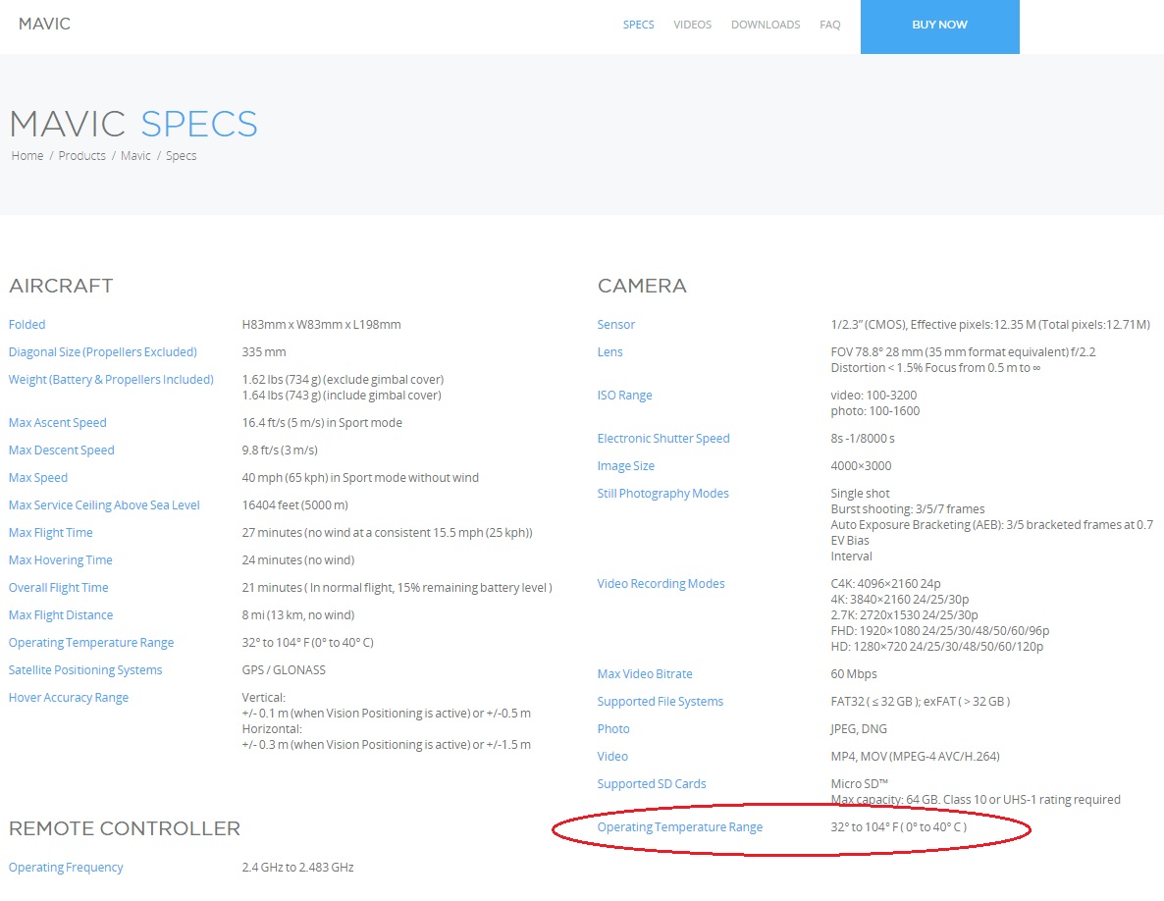
Task: Select Supported SD Cards label
Action: (x=651, y=783)
